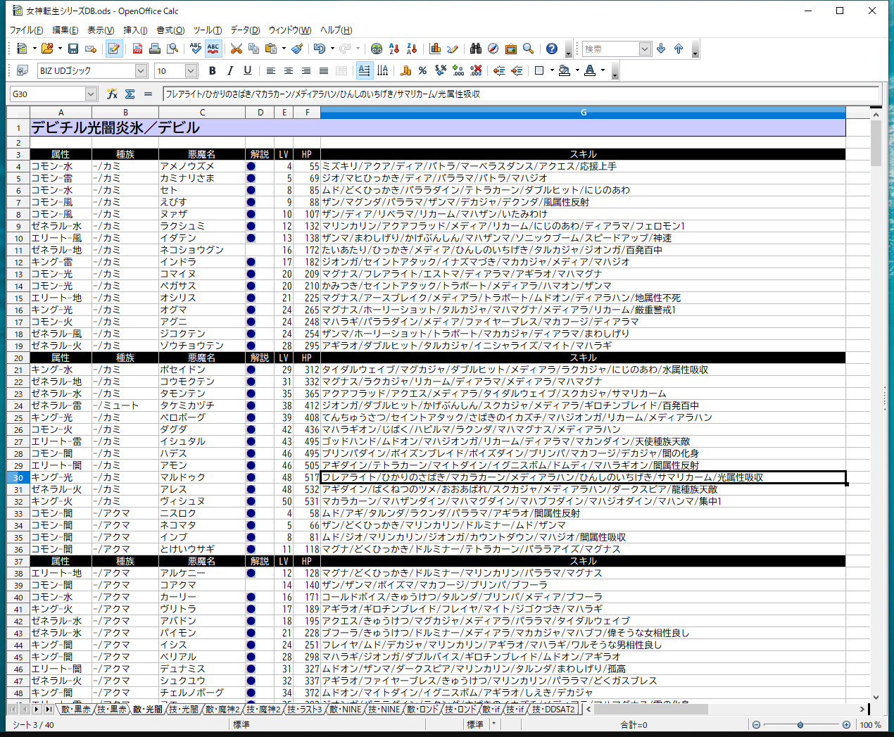
Task: Open the Insert Chart tool
Action: [435, 49]
